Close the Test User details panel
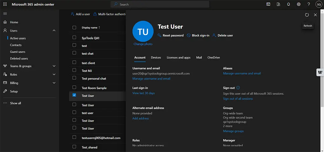The image size is (324, 152). pyautogui.click(x=315, y=15)
